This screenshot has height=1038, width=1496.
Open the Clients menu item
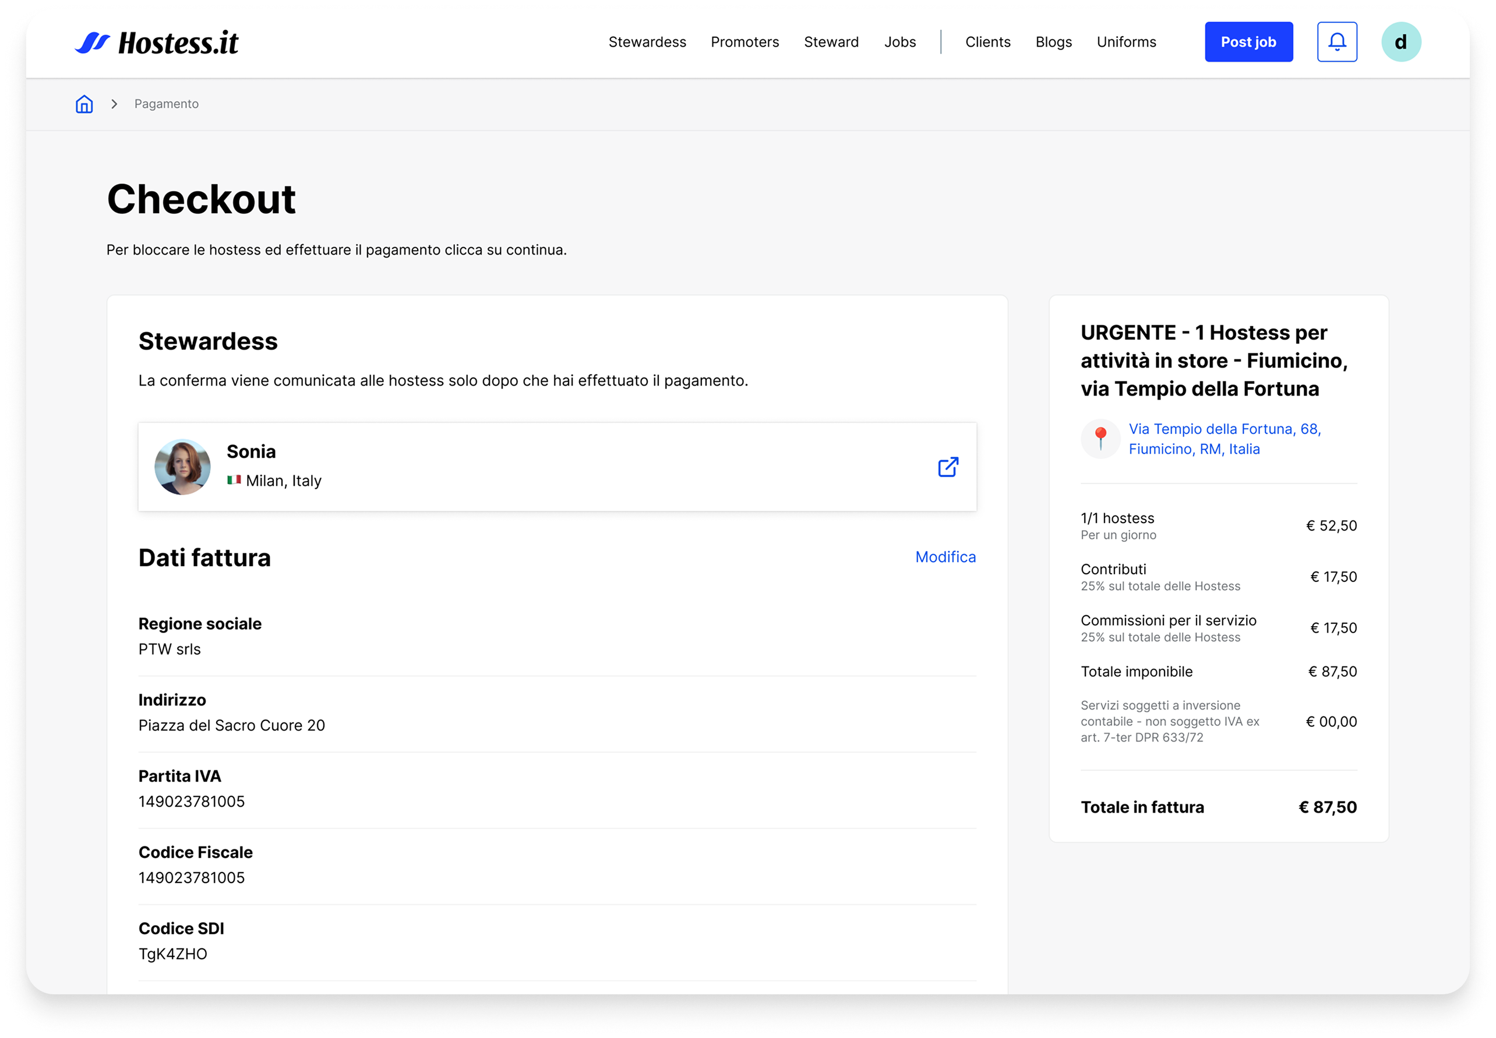coord(987,41)
